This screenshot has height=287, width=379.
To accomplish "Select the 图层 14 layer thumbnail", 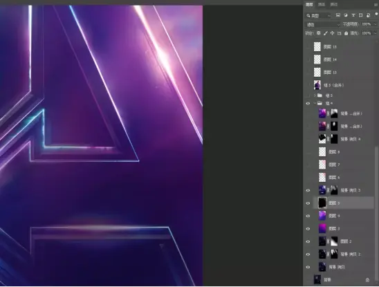I will 317,59.
